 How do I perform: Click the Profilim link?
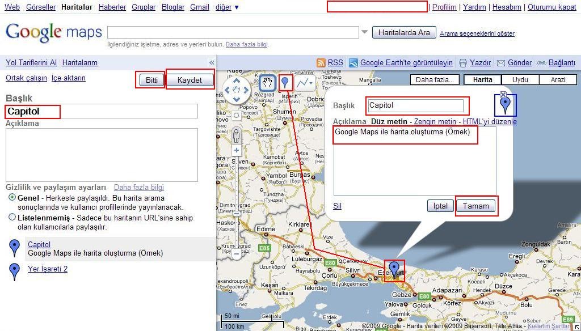click(x=444, y=7)
